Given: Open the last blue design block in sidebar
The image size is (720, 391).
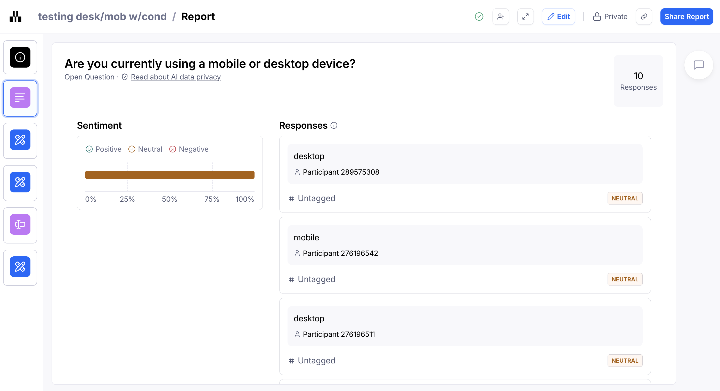Looking at the screenshot, I should [20, 267].
